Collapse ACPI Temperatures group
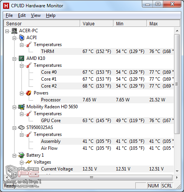The image size is (184, 192). click(22, 45)
